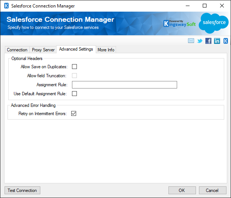Click the email envelope icon
Image resolution: width=231 pixels, height=198 pixels.
(x=191, y=40)
